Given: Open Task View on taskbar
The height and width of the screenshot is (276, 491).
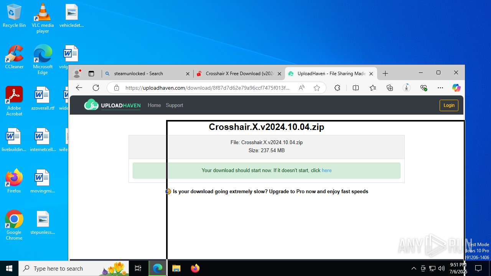Looking at the screenshot, I should tap(138, 268).
